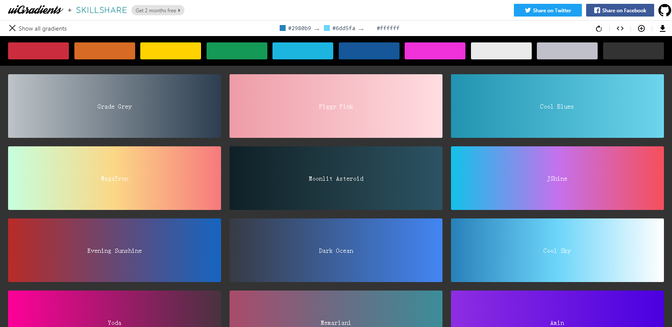The image size is (672, 327).
Task: Click the #2980b9 hex color code
Action: (x=300, y=28)
